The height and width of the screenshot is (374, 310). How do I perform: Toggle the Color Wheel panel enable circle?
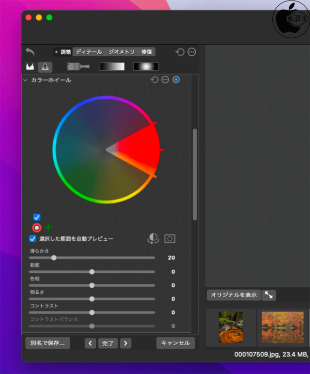pos(176,79)
